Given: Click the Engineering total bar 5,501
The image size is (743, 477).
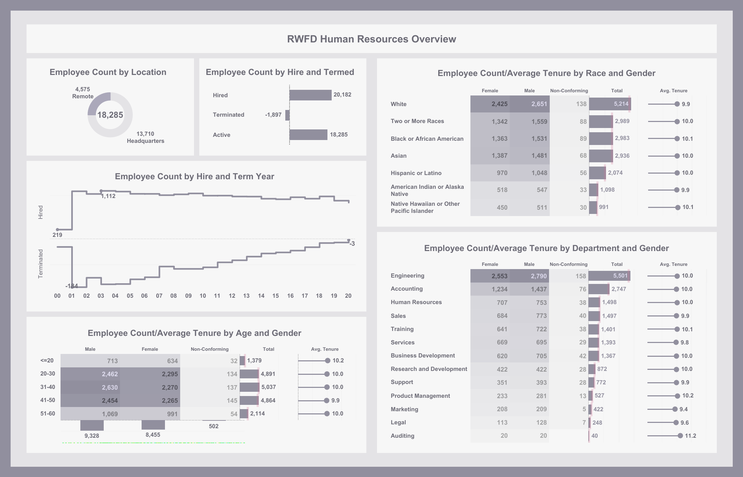Looking at the screenshot, I should pyautogui.click(x=609, y=276).
